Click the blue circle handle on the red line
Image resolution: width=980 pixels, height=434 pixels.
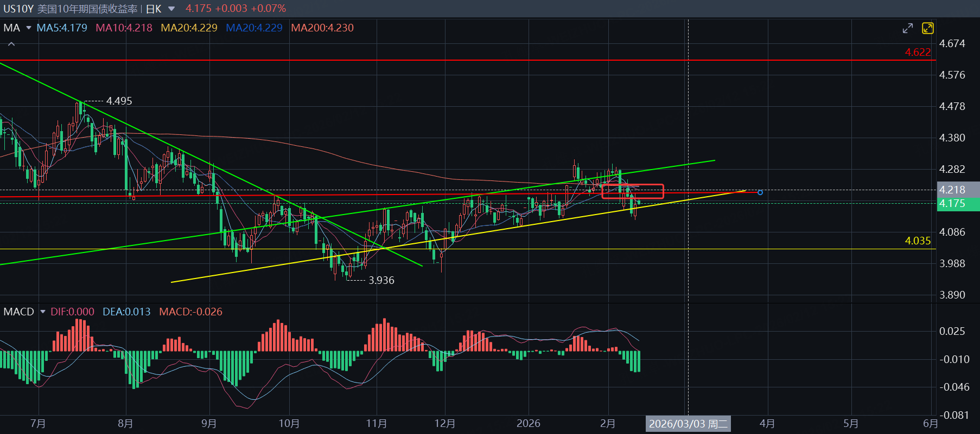760,192
